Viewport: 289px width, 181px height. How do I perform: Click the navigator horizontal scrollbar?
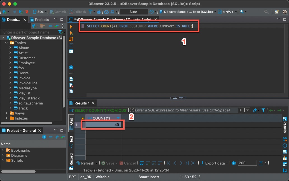tap(27, 123)
